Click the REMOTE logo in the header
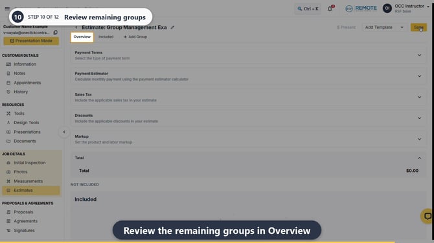 coord(361,8)
